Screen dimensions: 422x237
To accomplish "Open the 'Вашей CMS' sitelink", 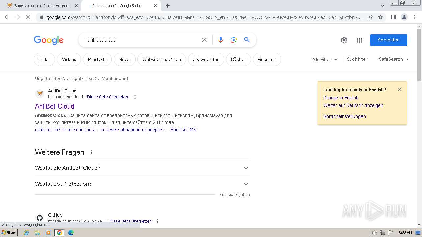I will click(183, 130).
